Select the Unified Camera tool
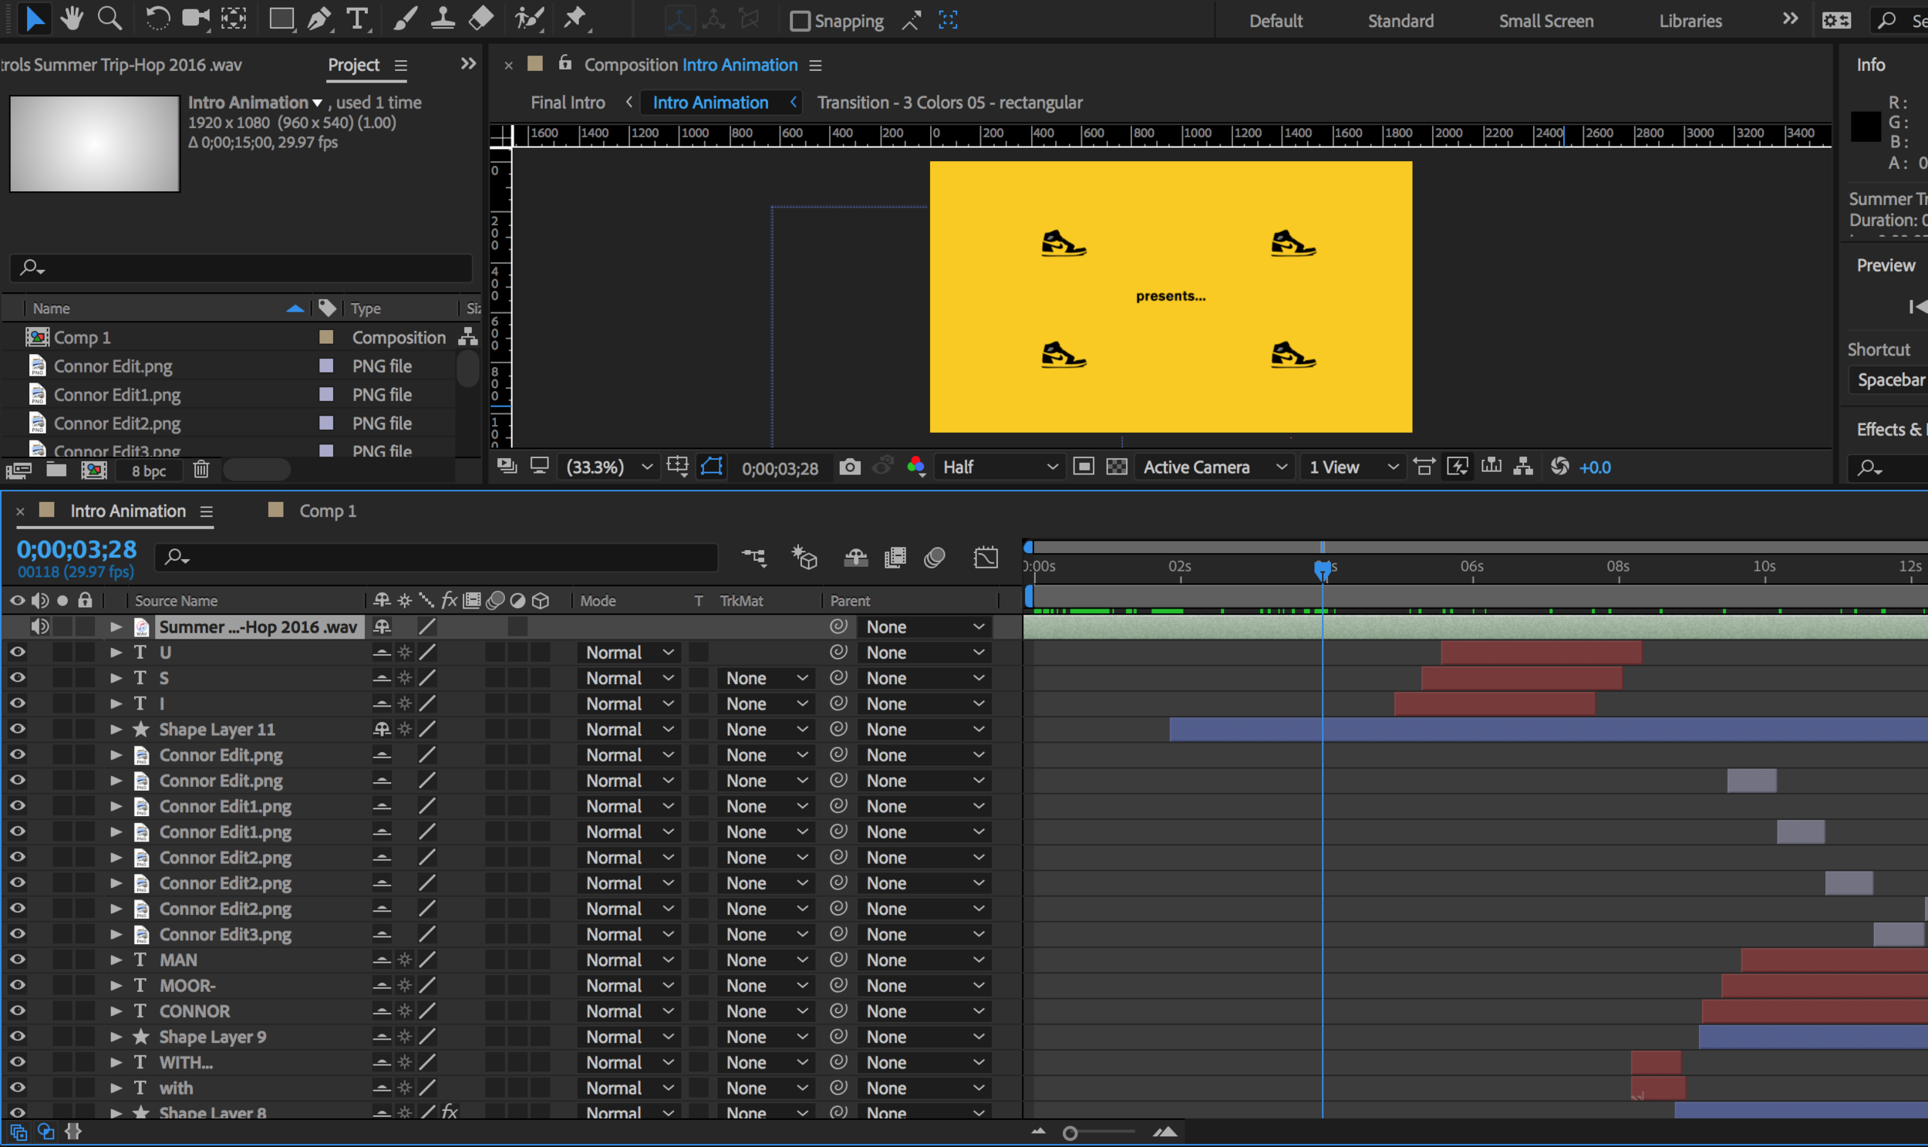 [196, 19]
